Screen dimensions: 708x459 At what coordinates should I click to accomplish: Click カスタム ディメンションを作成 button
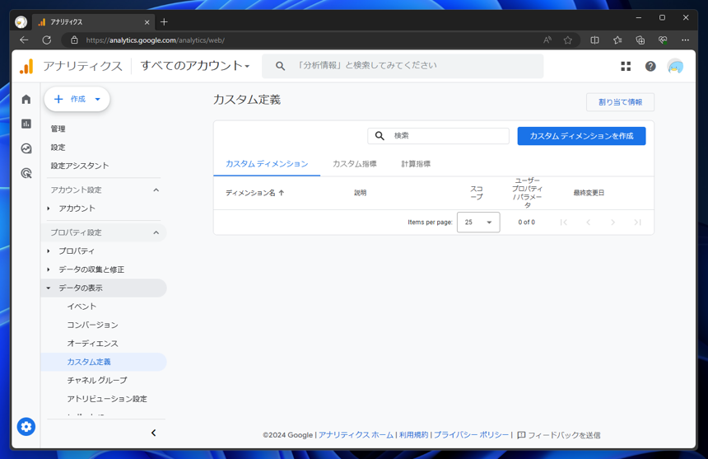581,136
